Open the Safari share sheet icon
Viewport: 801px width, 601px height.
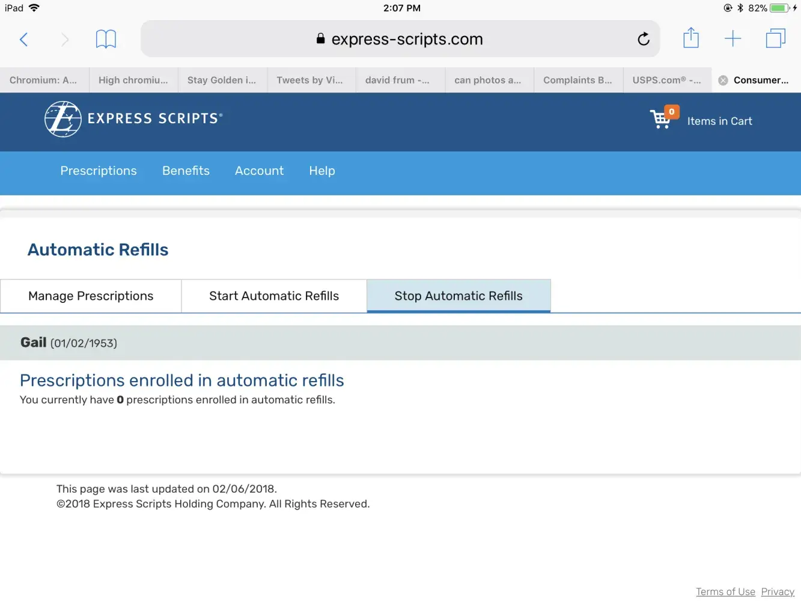point(691,38)
